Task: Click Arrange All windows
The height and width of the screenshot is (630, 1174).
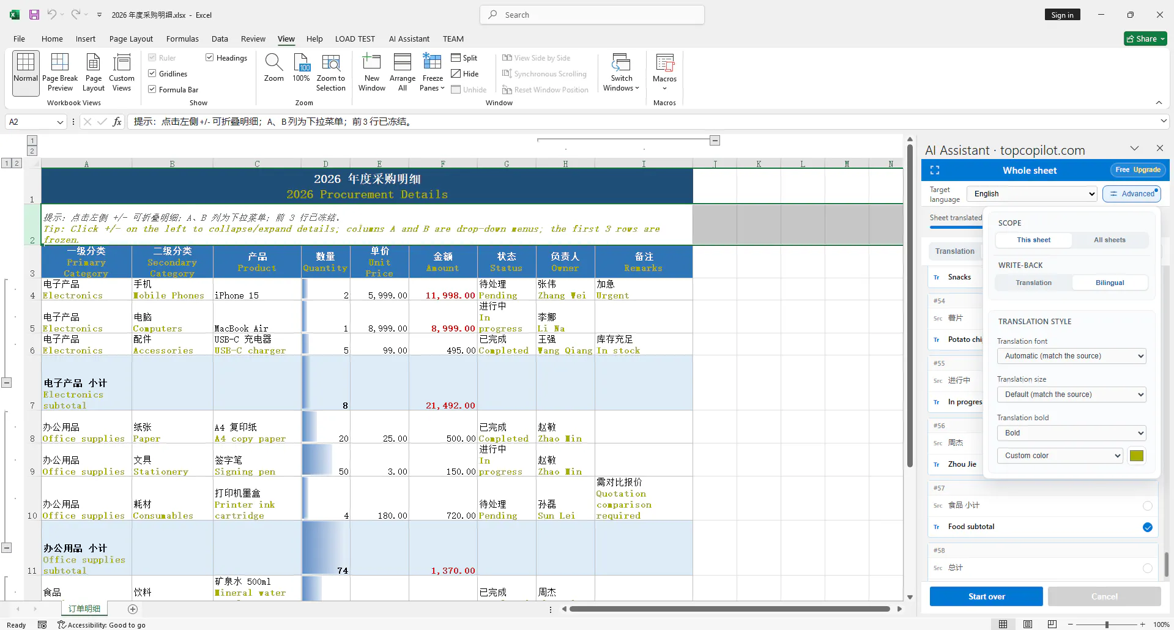Action: tap(403, 73)
